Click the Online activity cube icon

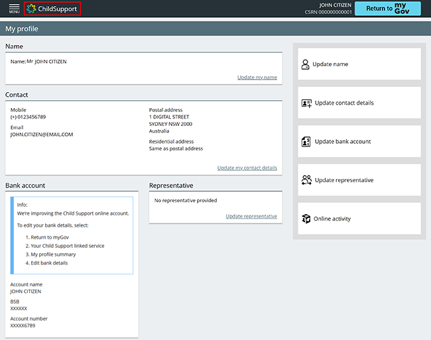coord(306,219)
